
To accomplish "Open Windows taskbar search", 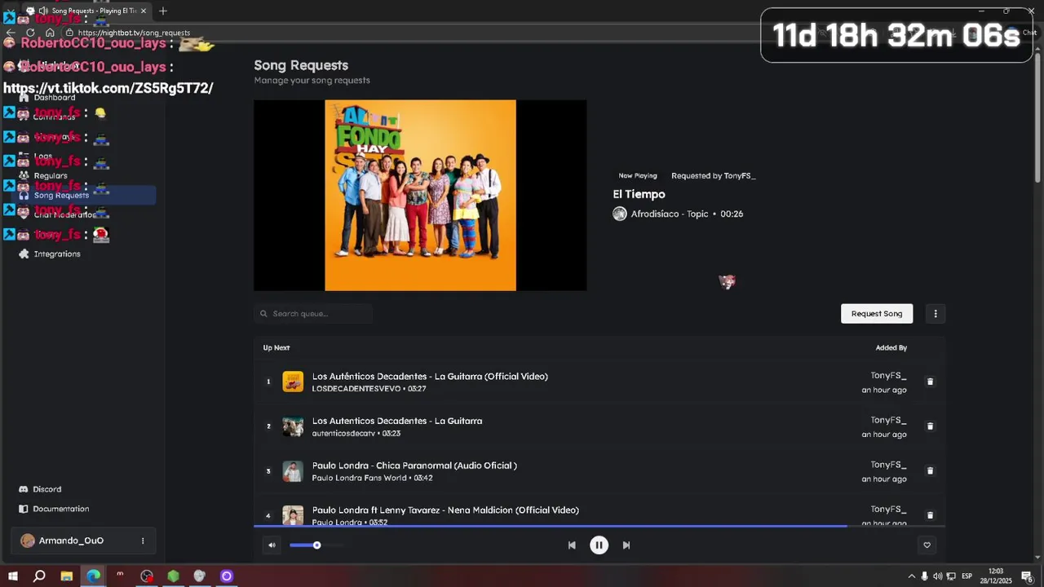I will tap(39, 576).
